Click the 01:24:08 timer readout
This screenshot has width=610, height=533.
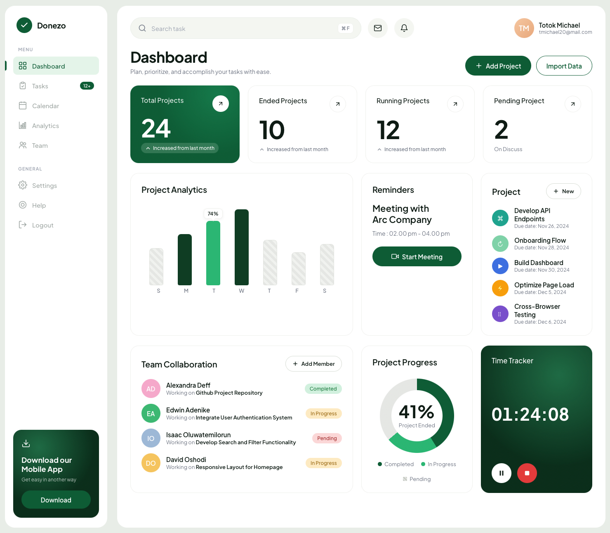point(530,414)
